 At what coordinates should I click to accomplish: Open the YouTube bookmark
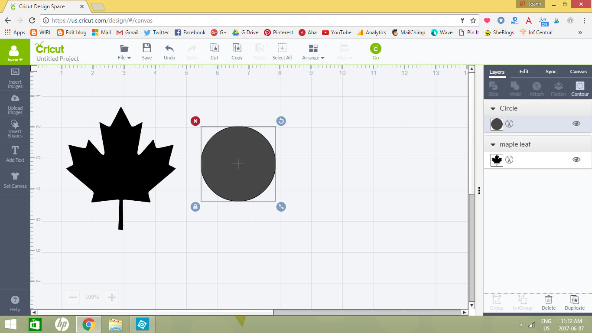click(x=337, y=33)
